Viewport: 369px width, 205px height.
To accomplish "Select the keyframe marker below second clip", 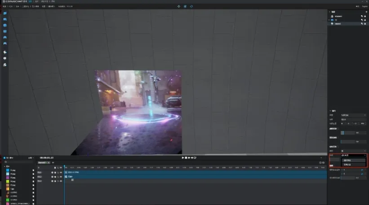I will [x=72, y=180].
